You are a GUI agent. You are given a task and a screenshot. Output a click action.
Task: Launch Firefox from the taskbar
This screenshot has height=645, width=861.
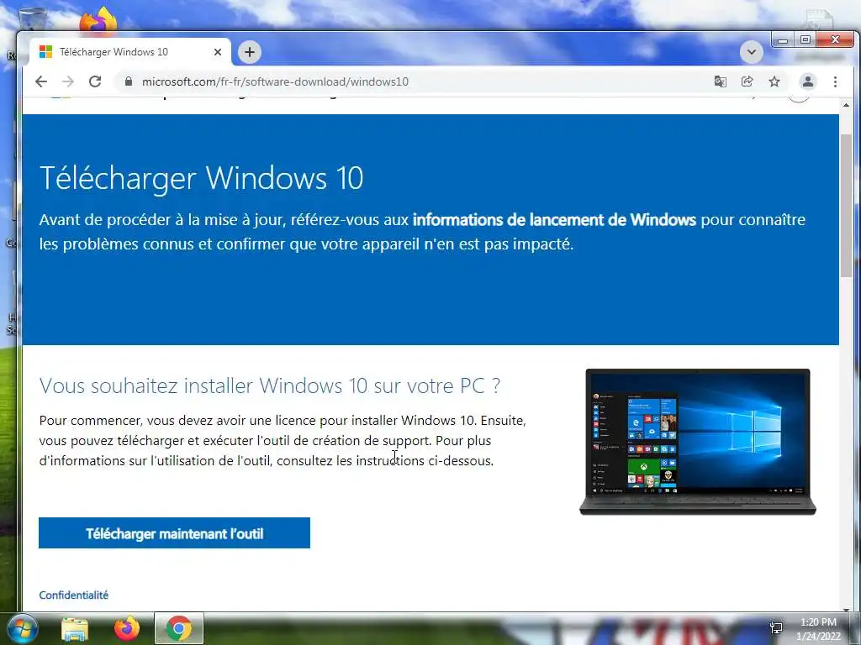click(127, 628)
